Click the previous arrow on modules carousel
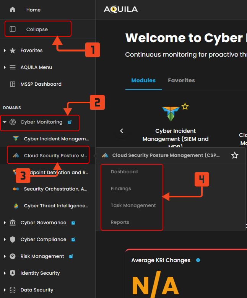 coord(122,131)
